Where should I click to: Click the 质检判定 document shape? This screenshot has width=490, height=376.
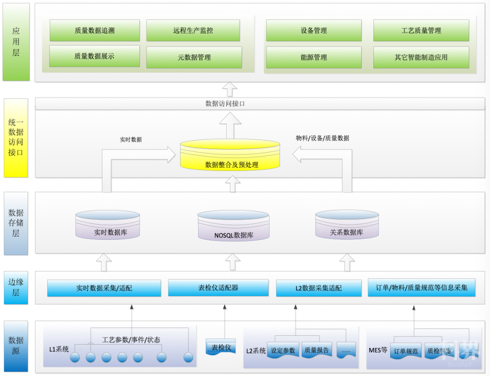point(440,351)
